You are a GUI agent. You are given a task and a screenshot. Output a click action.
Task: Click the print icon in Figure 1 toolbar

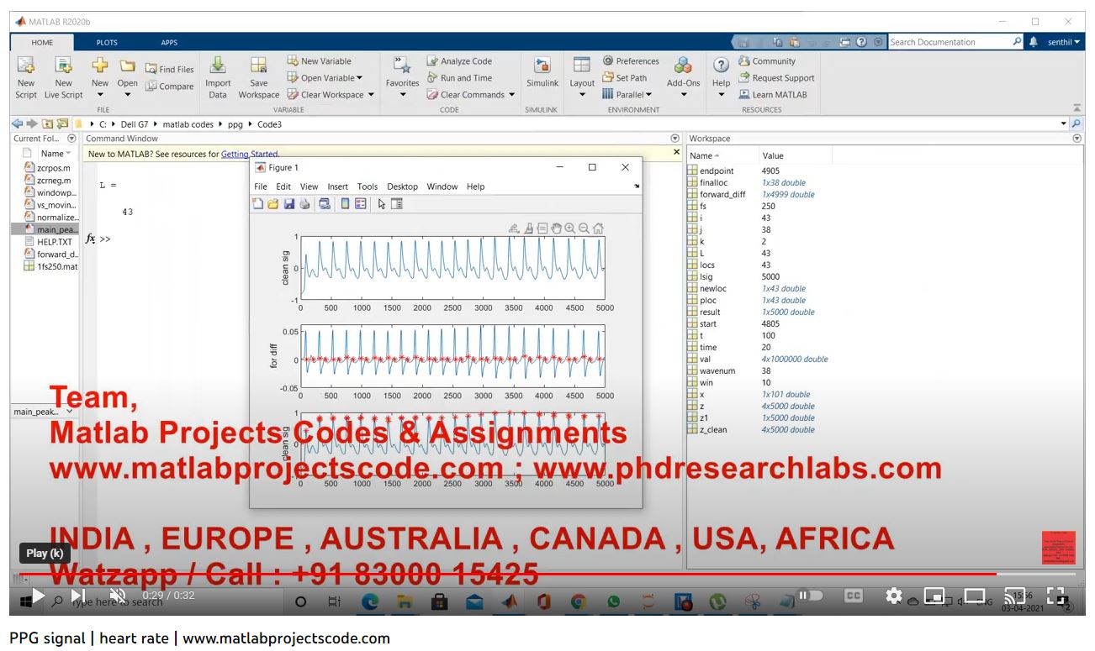304,204
